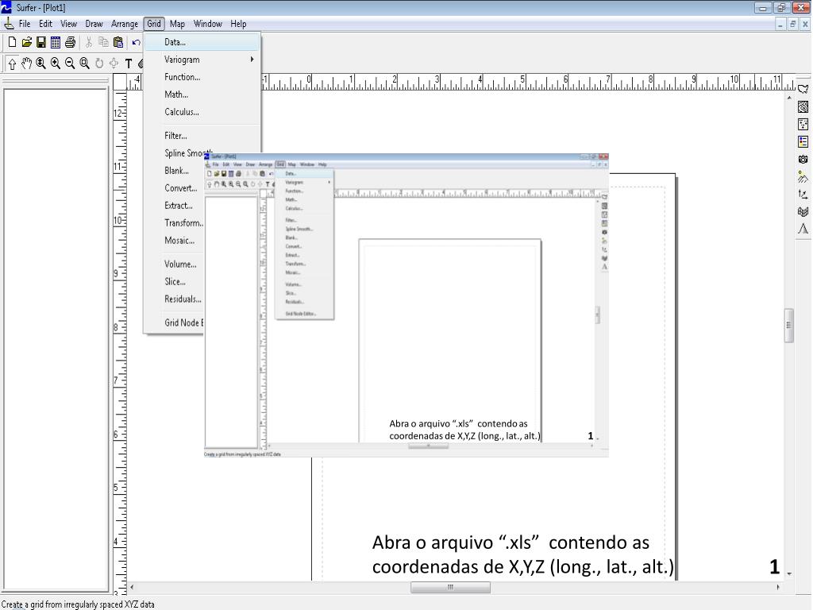Choose Calculus... in the Grid menu
This screenshot has height=610, width=813.
[x=202, y=112]
